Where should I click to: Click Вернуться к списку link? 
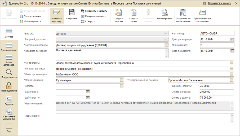219,3
